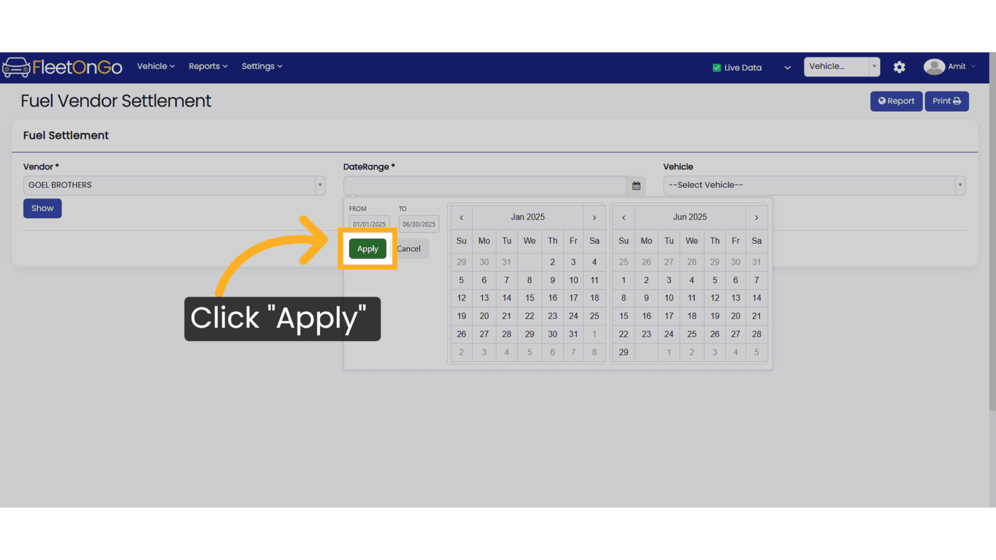Viewport: 996px width, 560px height.
Task: Click the Print button
Action: [946, 101]
